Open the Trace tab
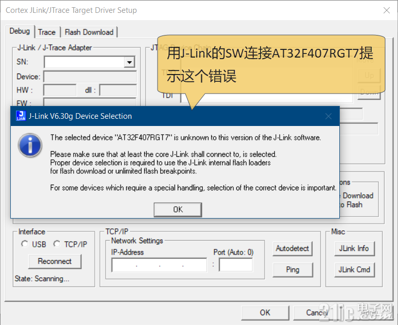 point(47,32)
